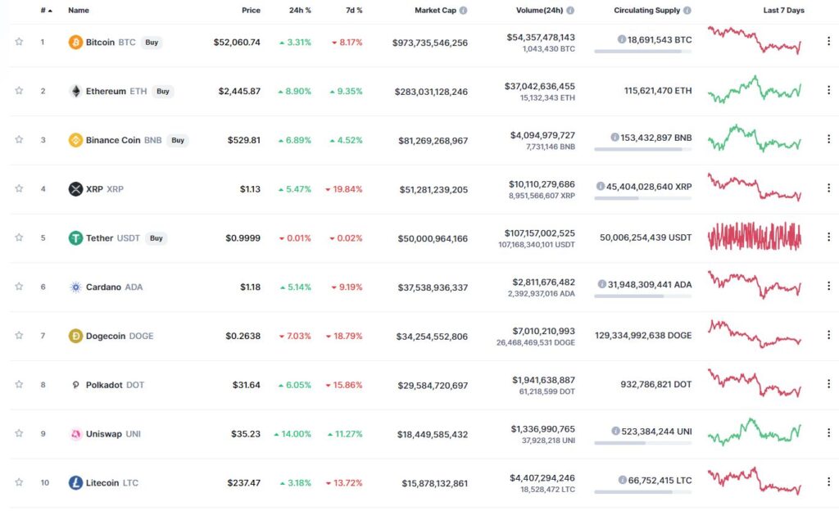The image size is (839, 511).
Task: Star Ethereum as a favorite
Action: point(19,90)
